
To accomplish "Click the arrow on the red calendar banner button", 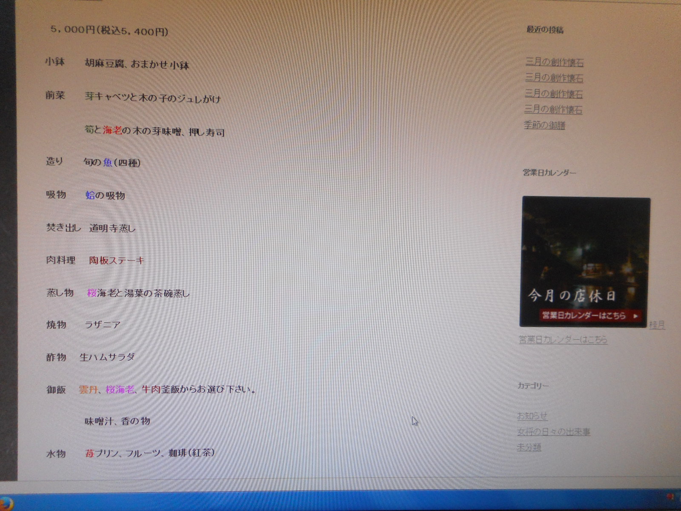I will (635, 316).
